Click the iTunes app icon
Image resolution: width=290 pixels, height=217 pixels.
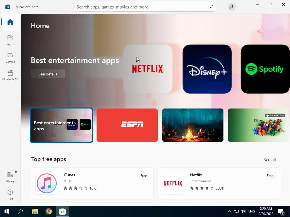click(47, 183)
